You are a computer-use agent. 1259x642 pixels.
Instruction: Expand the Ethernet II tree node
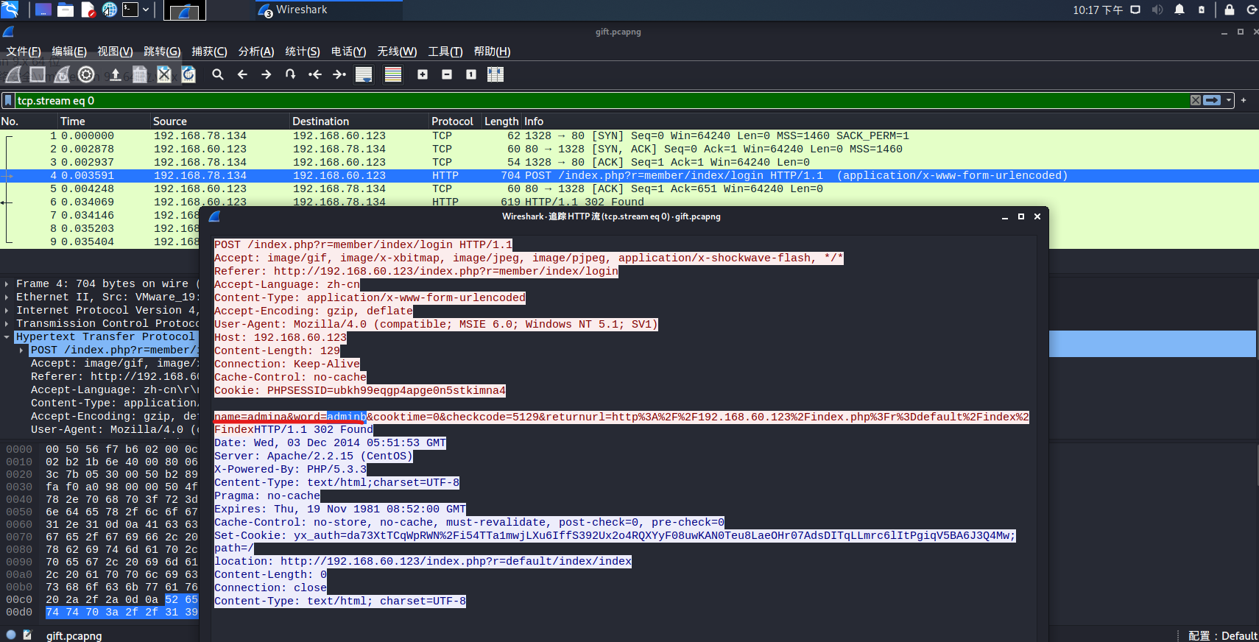click(x=7, y=297)
